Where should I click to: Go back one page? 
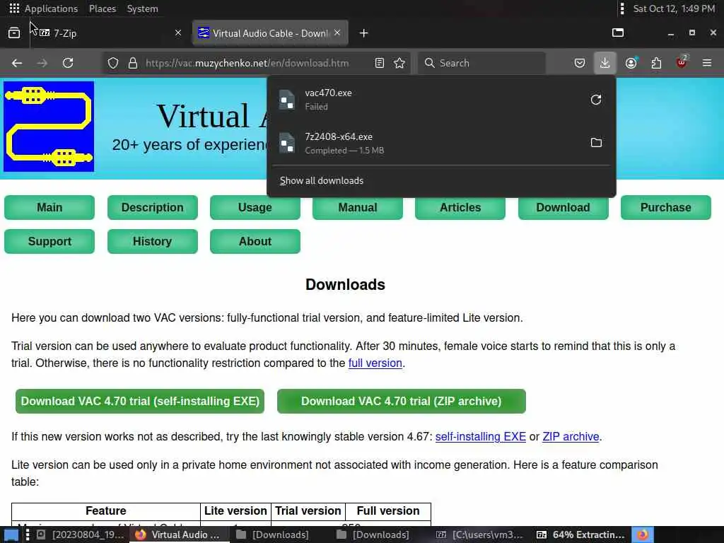point(17,63)
